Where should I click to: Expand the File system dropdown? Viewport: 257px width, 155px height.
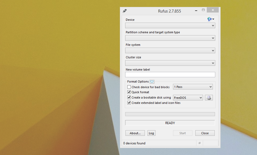pyautogui.click(x=170, y=50)
